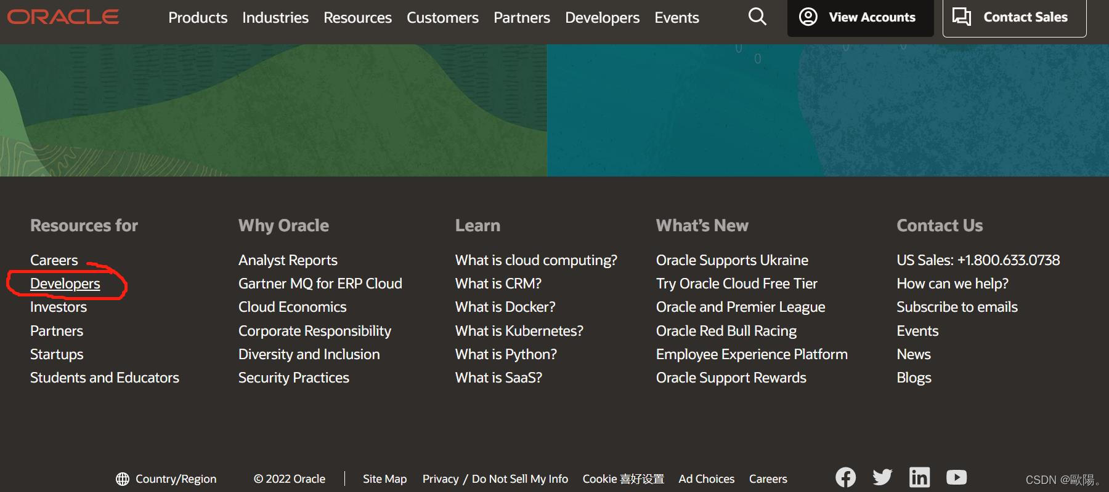This screenshot has width=1109, height=492.
Task: Visit Cloud Economics link
Action: (x=293, y=307)
